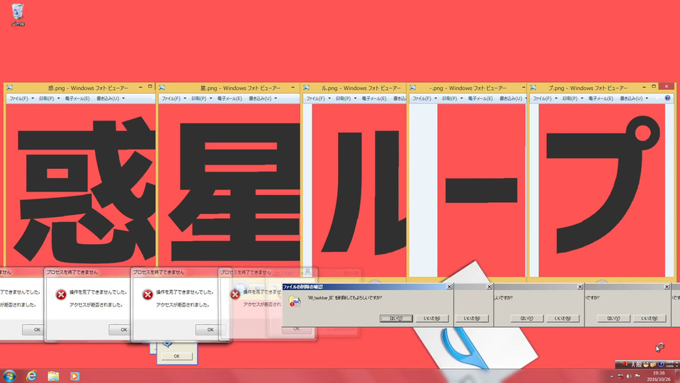Click the 惑.png window title bar icon

click(9, 88)
